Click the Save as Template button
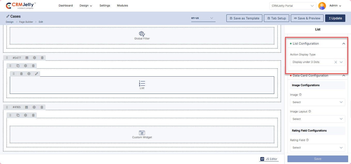 pos(244,18)
